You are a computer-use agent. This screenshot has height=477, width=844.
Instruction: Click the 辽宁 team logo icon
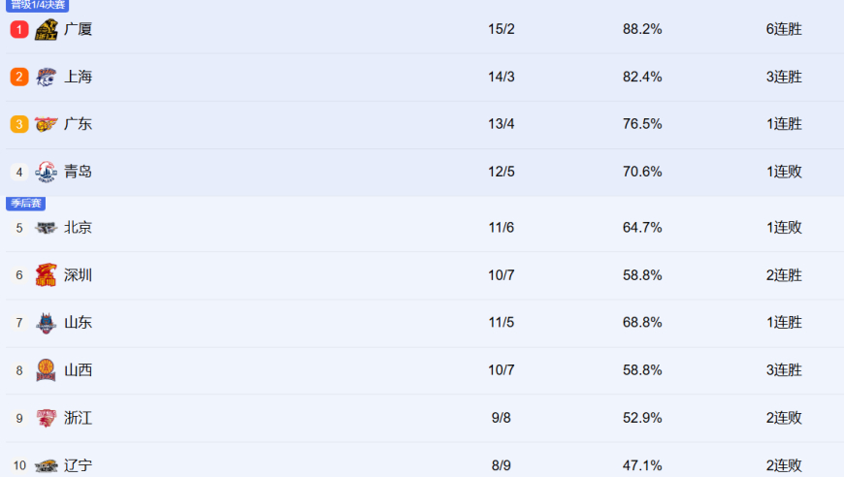coord(47,465)
